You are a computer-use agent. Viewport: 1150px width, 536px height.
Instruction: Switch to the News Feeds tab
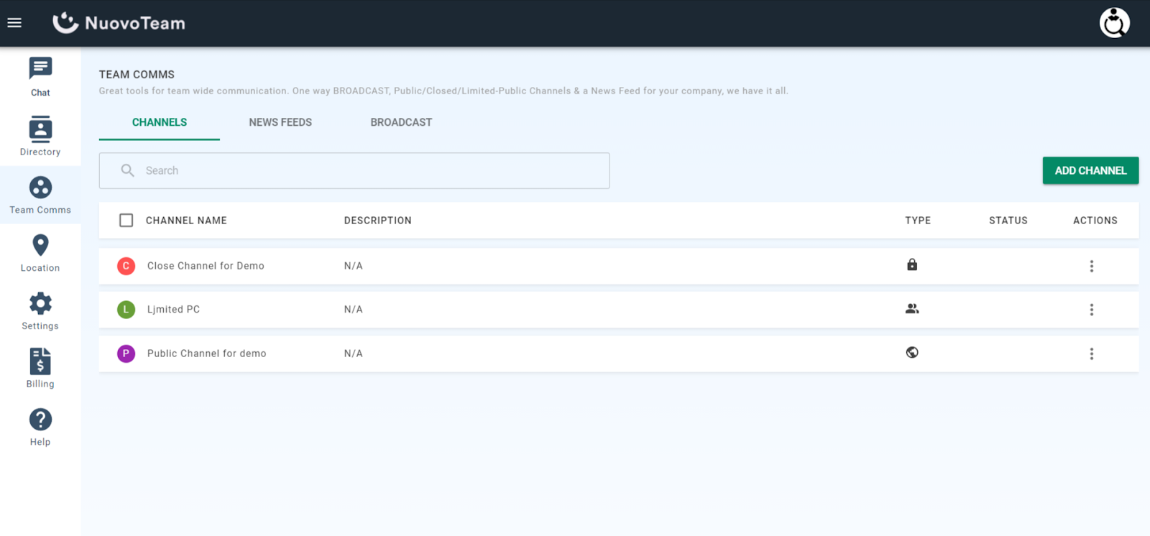(280, 123)
